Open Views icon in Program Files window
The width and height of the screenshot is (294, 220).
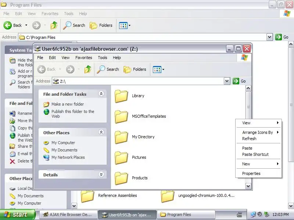123,25
